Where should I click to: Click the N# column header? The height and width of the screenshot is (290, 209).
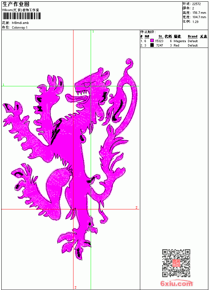coord(147,36)
